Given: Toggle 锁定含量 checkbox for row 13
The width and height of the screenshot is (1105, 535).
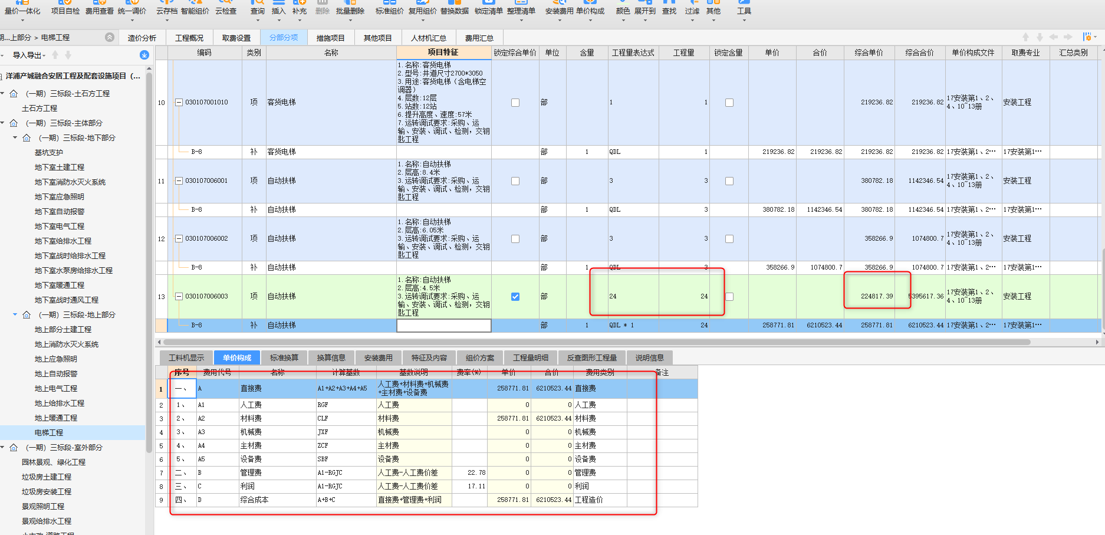Looking at the screenshot, I should 729,297.
